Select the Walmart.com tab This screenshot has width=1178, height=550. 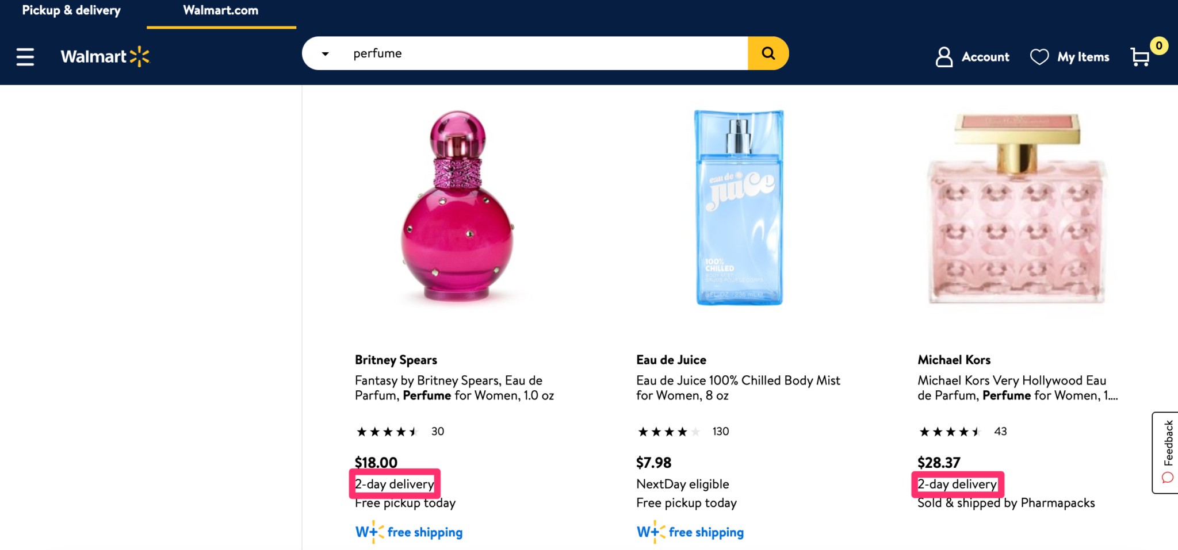221,10
